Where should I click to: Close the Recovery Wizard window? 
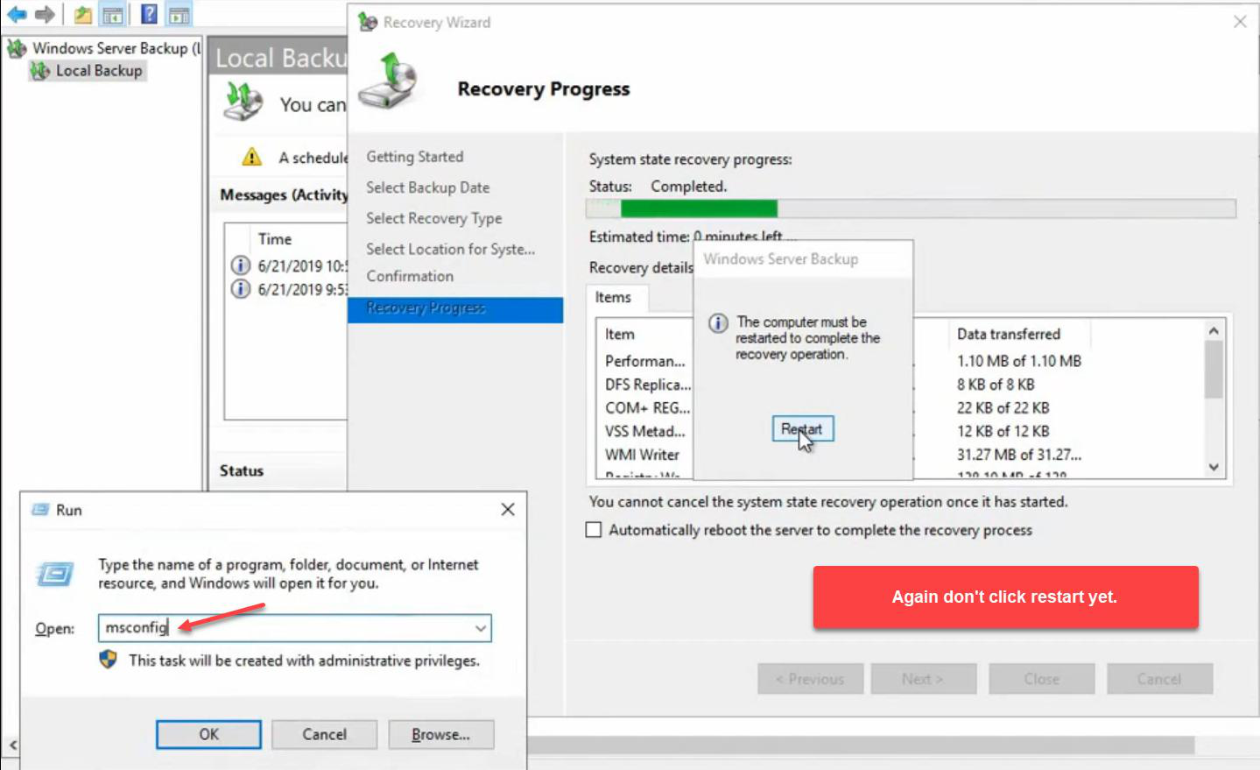click(1240, 22)
